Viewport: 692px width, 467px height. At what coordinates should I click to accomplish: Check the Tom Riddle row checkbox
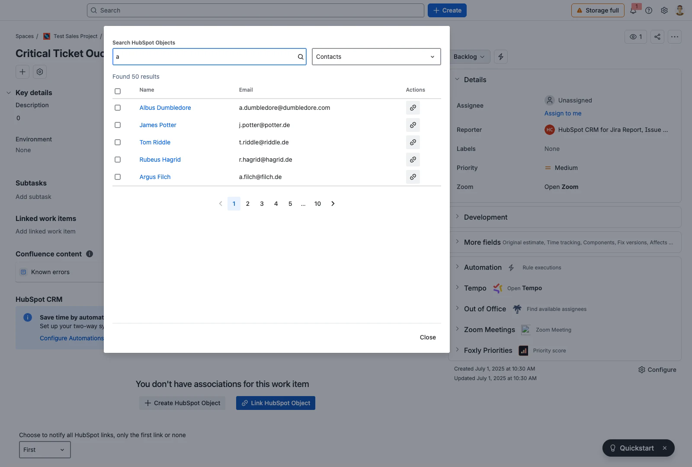click(118, 142)
